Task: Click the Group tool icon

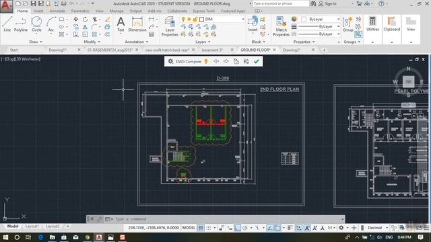Action: [347, 24]
